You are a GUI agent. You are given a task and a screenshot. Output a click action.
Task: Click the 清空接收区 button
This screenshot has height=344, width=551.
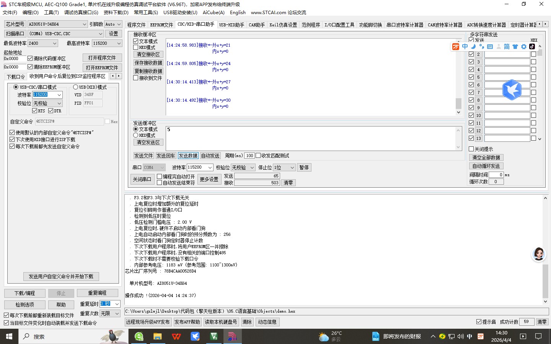(148, 55)
